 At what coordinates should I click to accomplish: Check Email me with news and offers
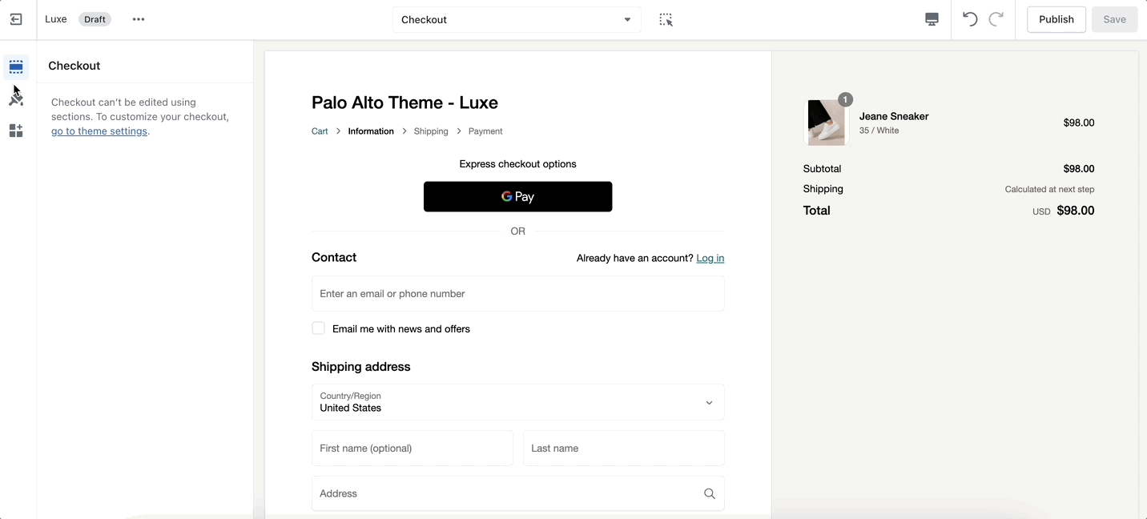[x=319, y=328]
